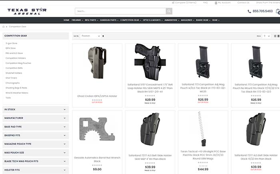Image resolution: width=280 pixels, height=174 pixels.
Task: Open the Home menu item
Action: click(x=66, y=20)
